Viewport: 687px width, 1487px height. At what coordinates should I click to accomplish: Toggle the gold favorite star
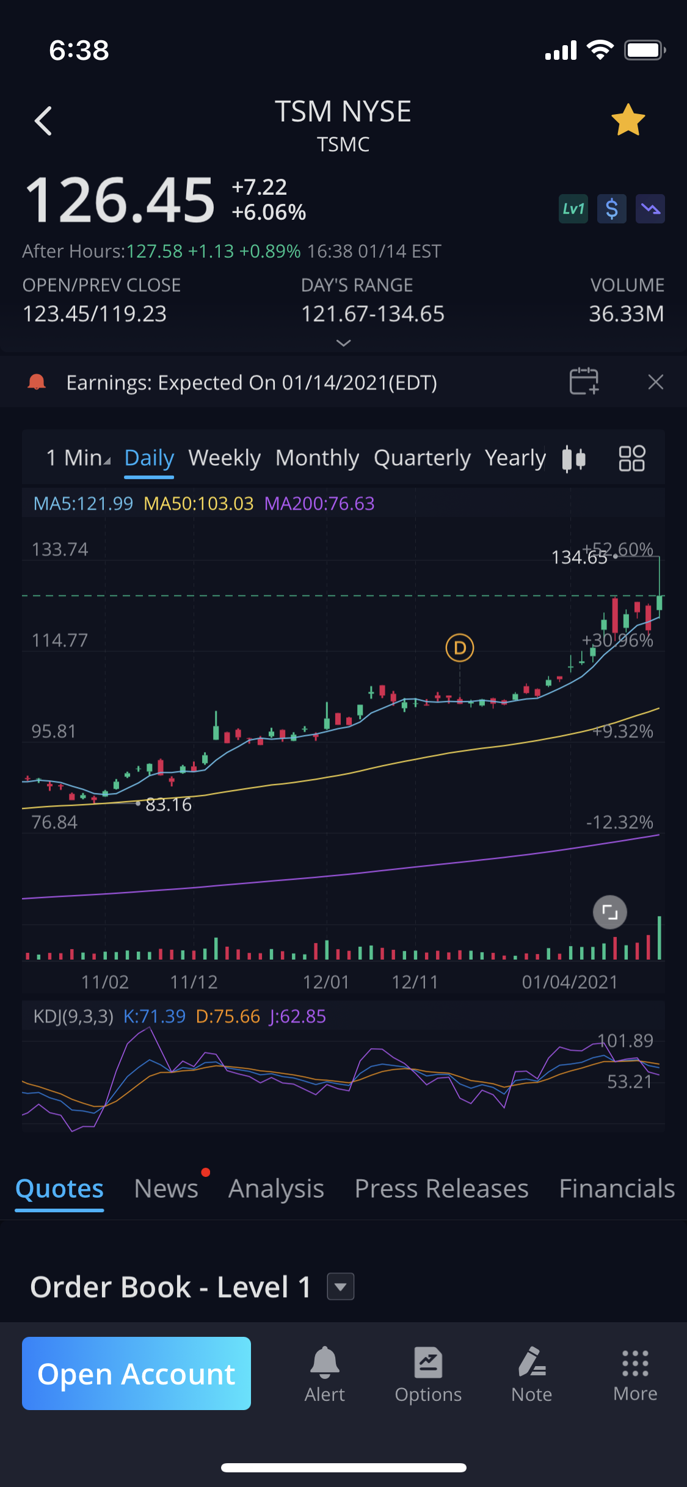pyautogui.click(x=628, y=120)
